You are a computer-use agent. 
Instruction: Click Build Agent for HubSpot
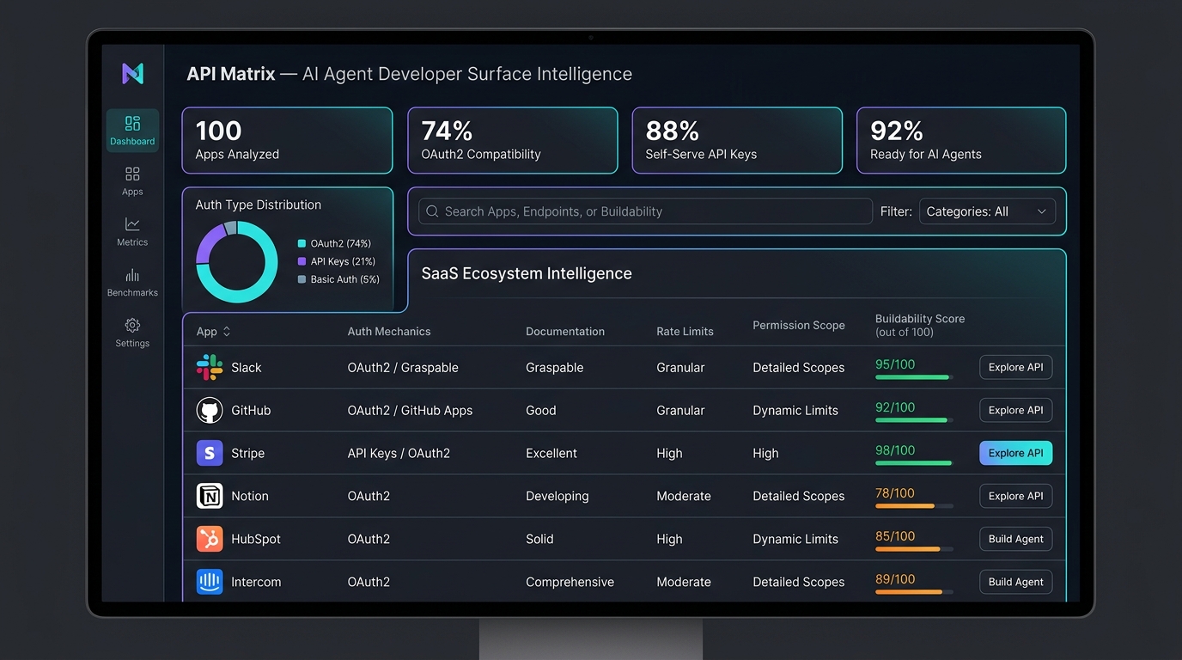1015,539
